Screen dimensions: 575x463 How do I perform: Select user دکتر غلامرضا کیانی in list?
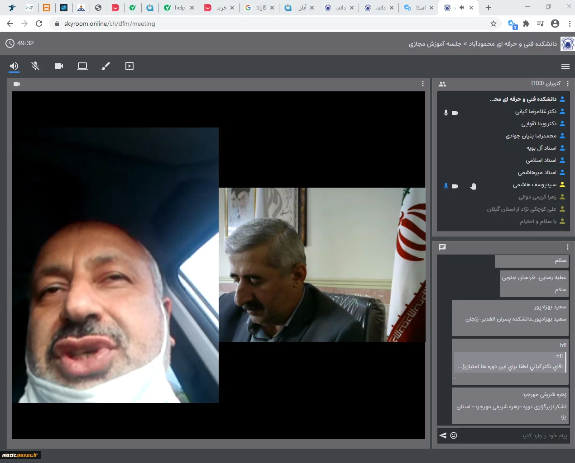click(x=535, y=111)
